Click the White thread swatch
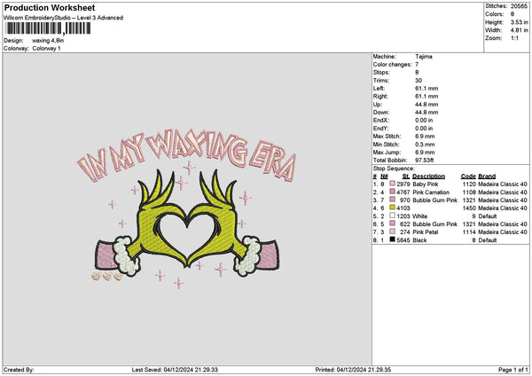 click(x=392, y=215)
